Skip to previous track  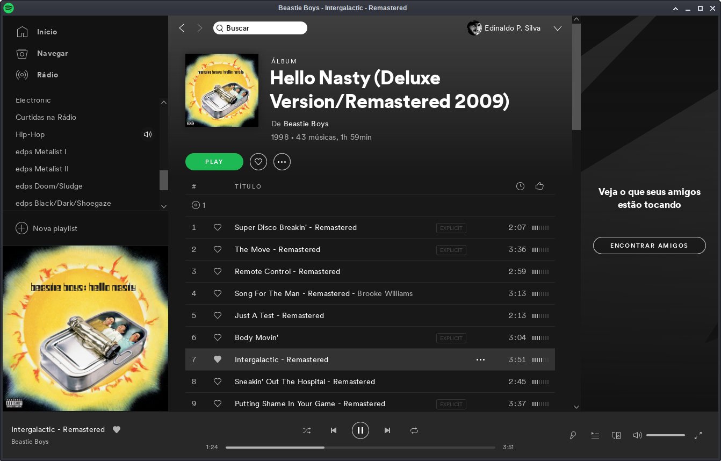(x=334, y=430)
